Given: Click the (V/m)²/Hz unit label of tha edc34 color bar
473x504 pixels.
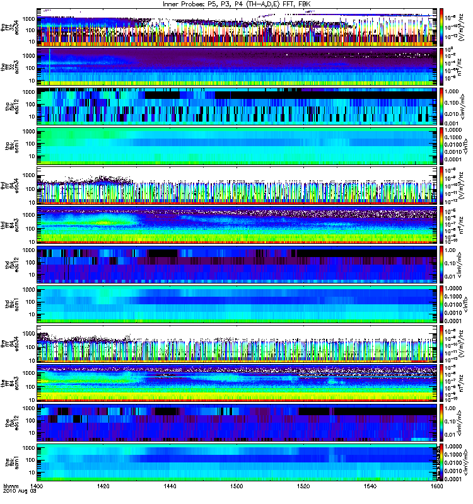Looking at the screenshot, I should [462, 27].
